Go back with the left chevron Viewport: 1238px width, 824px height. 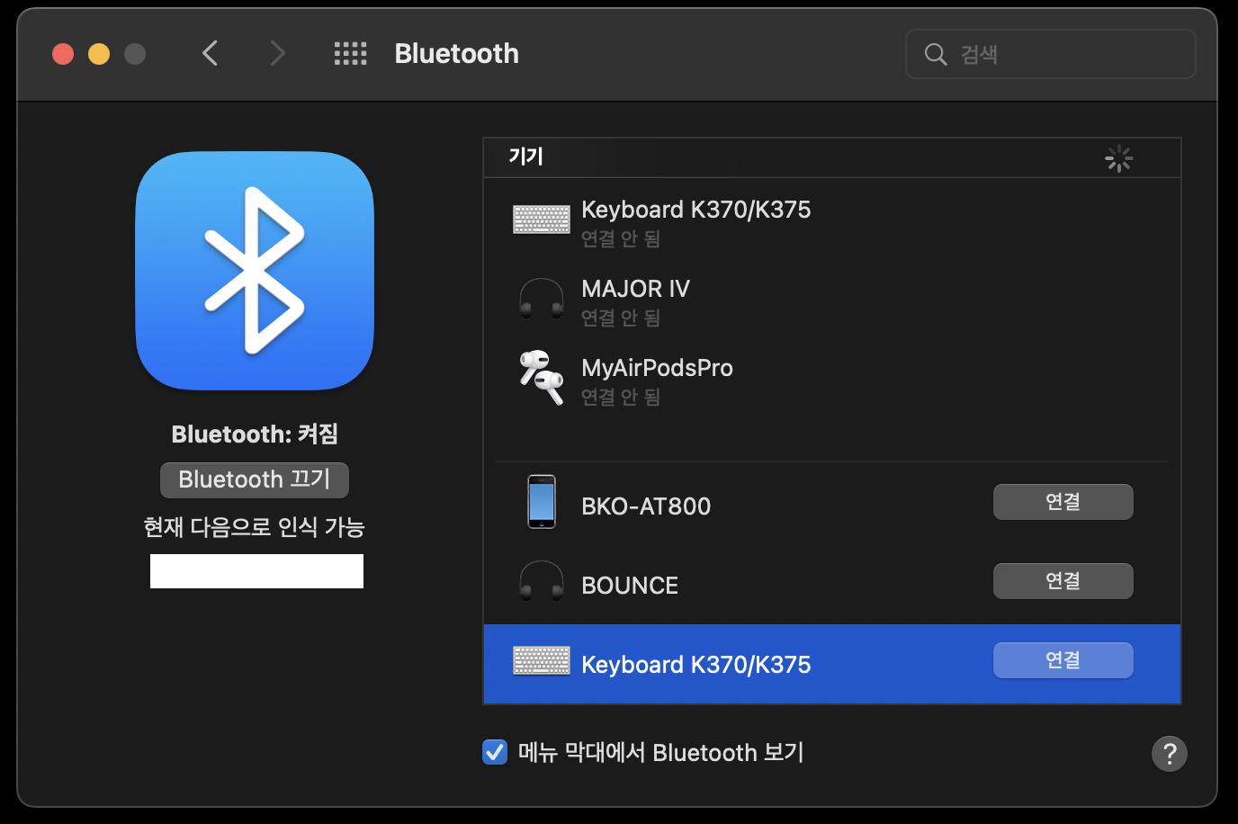pyautogui.click(x=210, y=54)
